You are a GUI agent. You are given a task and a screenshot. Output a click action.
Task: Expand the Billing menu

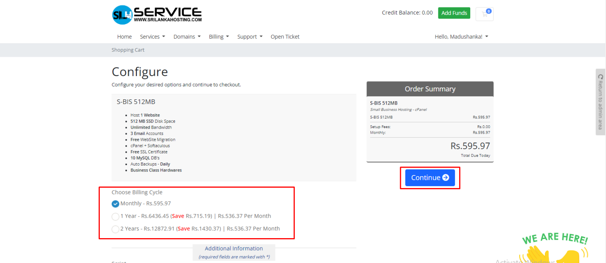point(219,36)
